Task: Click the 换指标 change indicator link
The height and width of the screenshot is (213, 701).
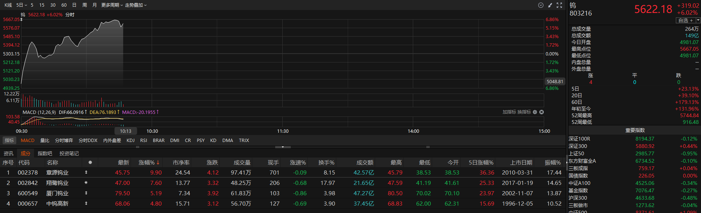Action: pos(524,112)
